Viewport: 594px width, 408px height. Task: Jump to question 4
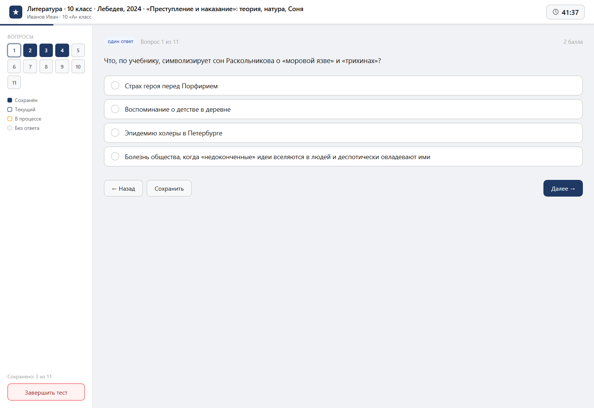62,50
